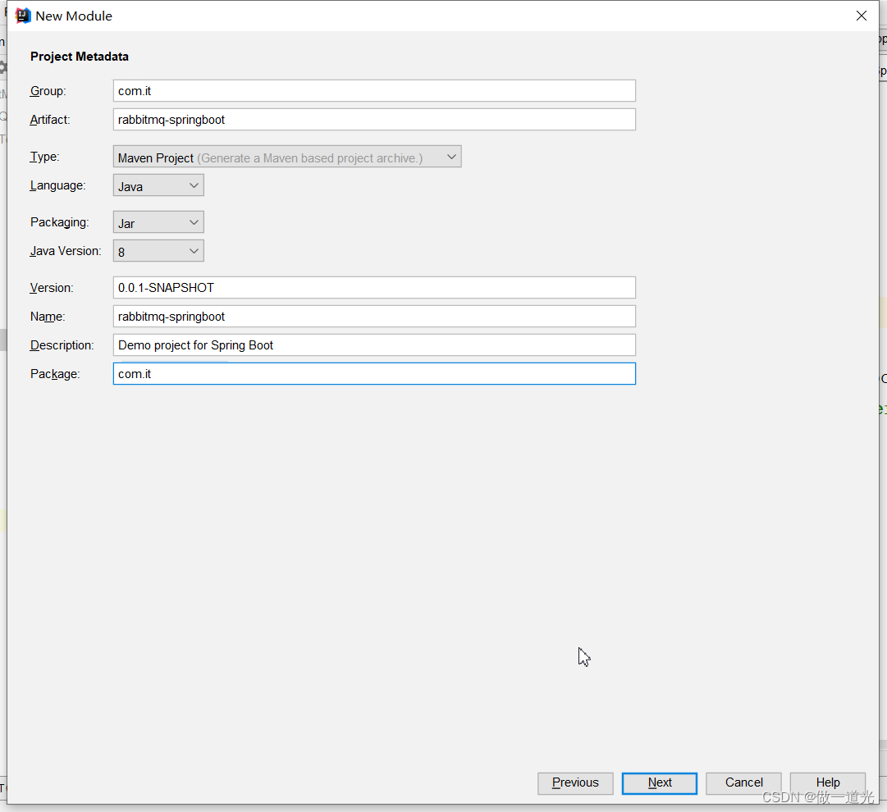887x812 pixels.
Task: Open the Help for this dialog
Action: pos(827,783)
